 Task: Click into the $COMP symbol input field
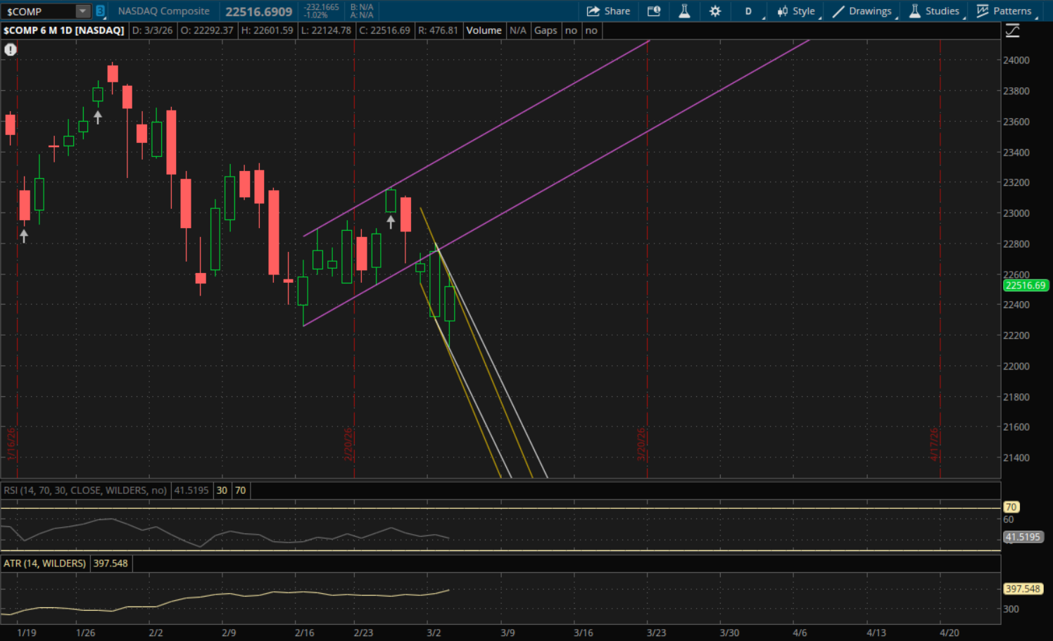pos(39,11)
